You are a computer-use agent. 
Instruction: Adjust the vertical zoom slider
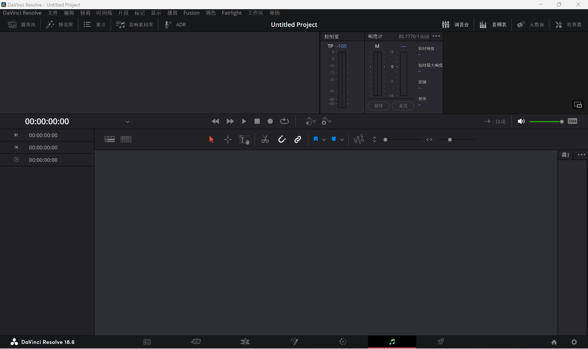(x=402, y=140)
